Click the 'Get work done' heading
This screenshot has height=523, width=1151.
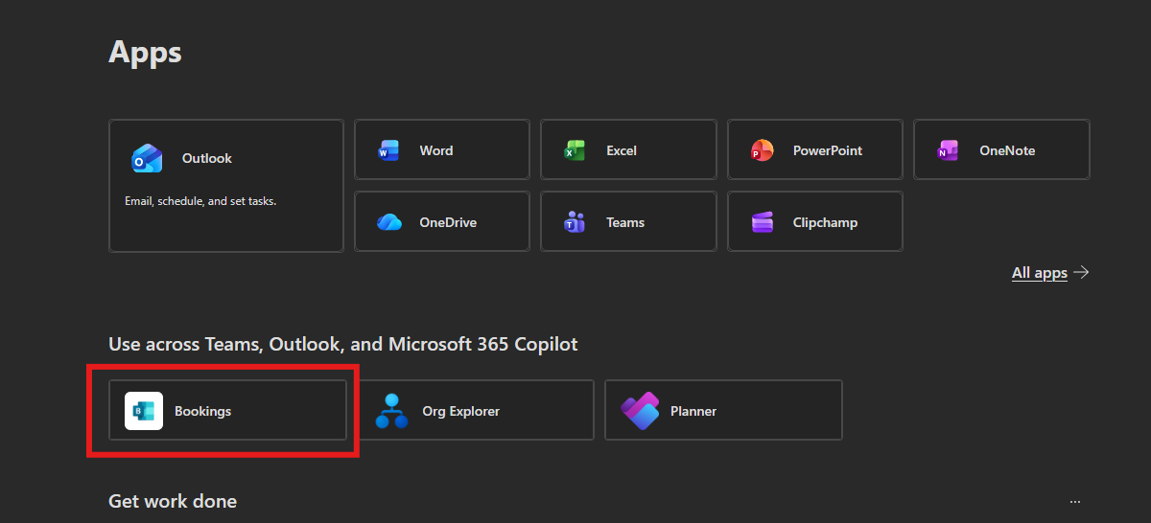click(x=173, y=501)
